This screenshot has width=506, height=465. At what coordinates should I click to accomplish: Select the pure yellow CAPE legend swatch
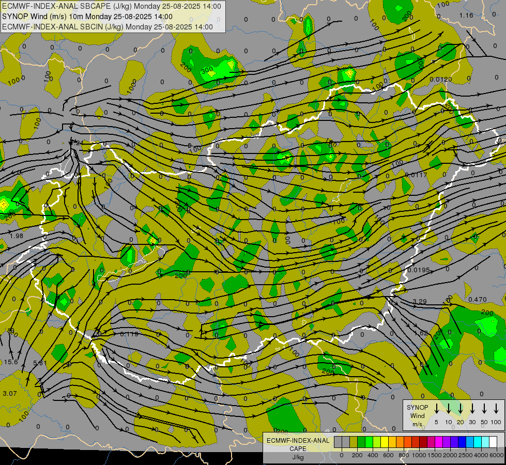[385, 442]
